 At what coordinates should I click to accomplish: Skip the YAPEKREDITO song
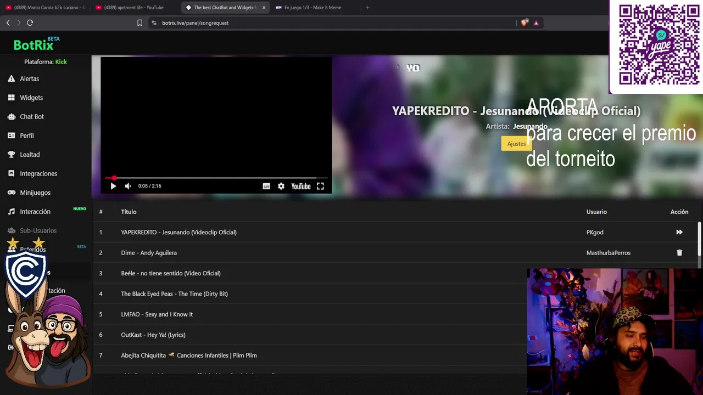point(679,232)
